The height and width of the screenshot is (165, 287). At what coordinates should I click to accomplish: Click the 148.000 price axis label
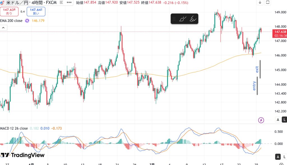click(x=280, y=27)
